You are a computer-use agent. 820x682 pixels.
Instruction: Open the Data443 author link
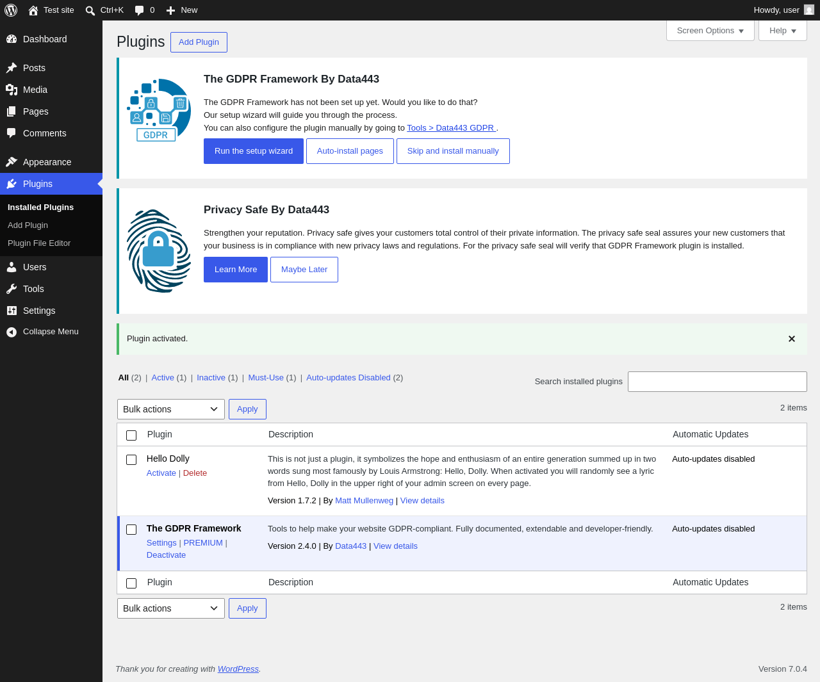(x=351, y=546)
